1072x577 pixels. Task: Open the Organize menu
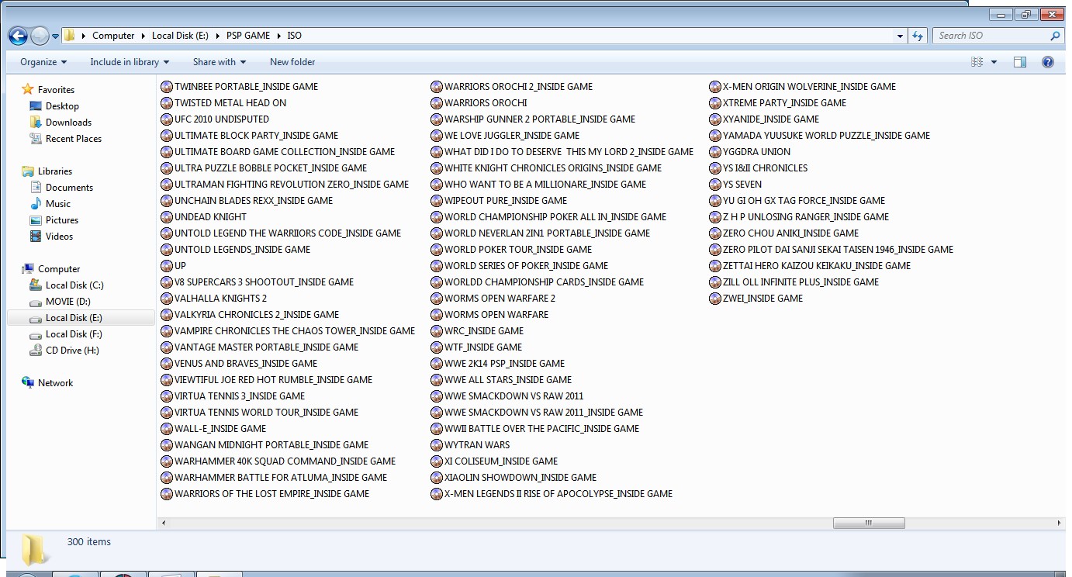click(43, 62)
